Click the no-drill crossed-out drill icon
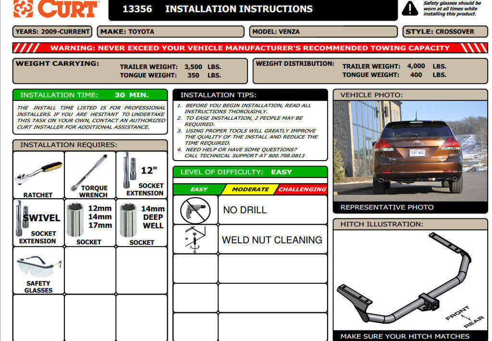The width and height of the screenshot is (492, 341). pyautogui.click(x=195, y=210)
